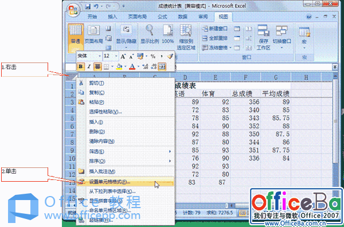Click the Undo arrow in quick access toolbar
This screenshot has height=227, width=344.
(x=96, y=6)
